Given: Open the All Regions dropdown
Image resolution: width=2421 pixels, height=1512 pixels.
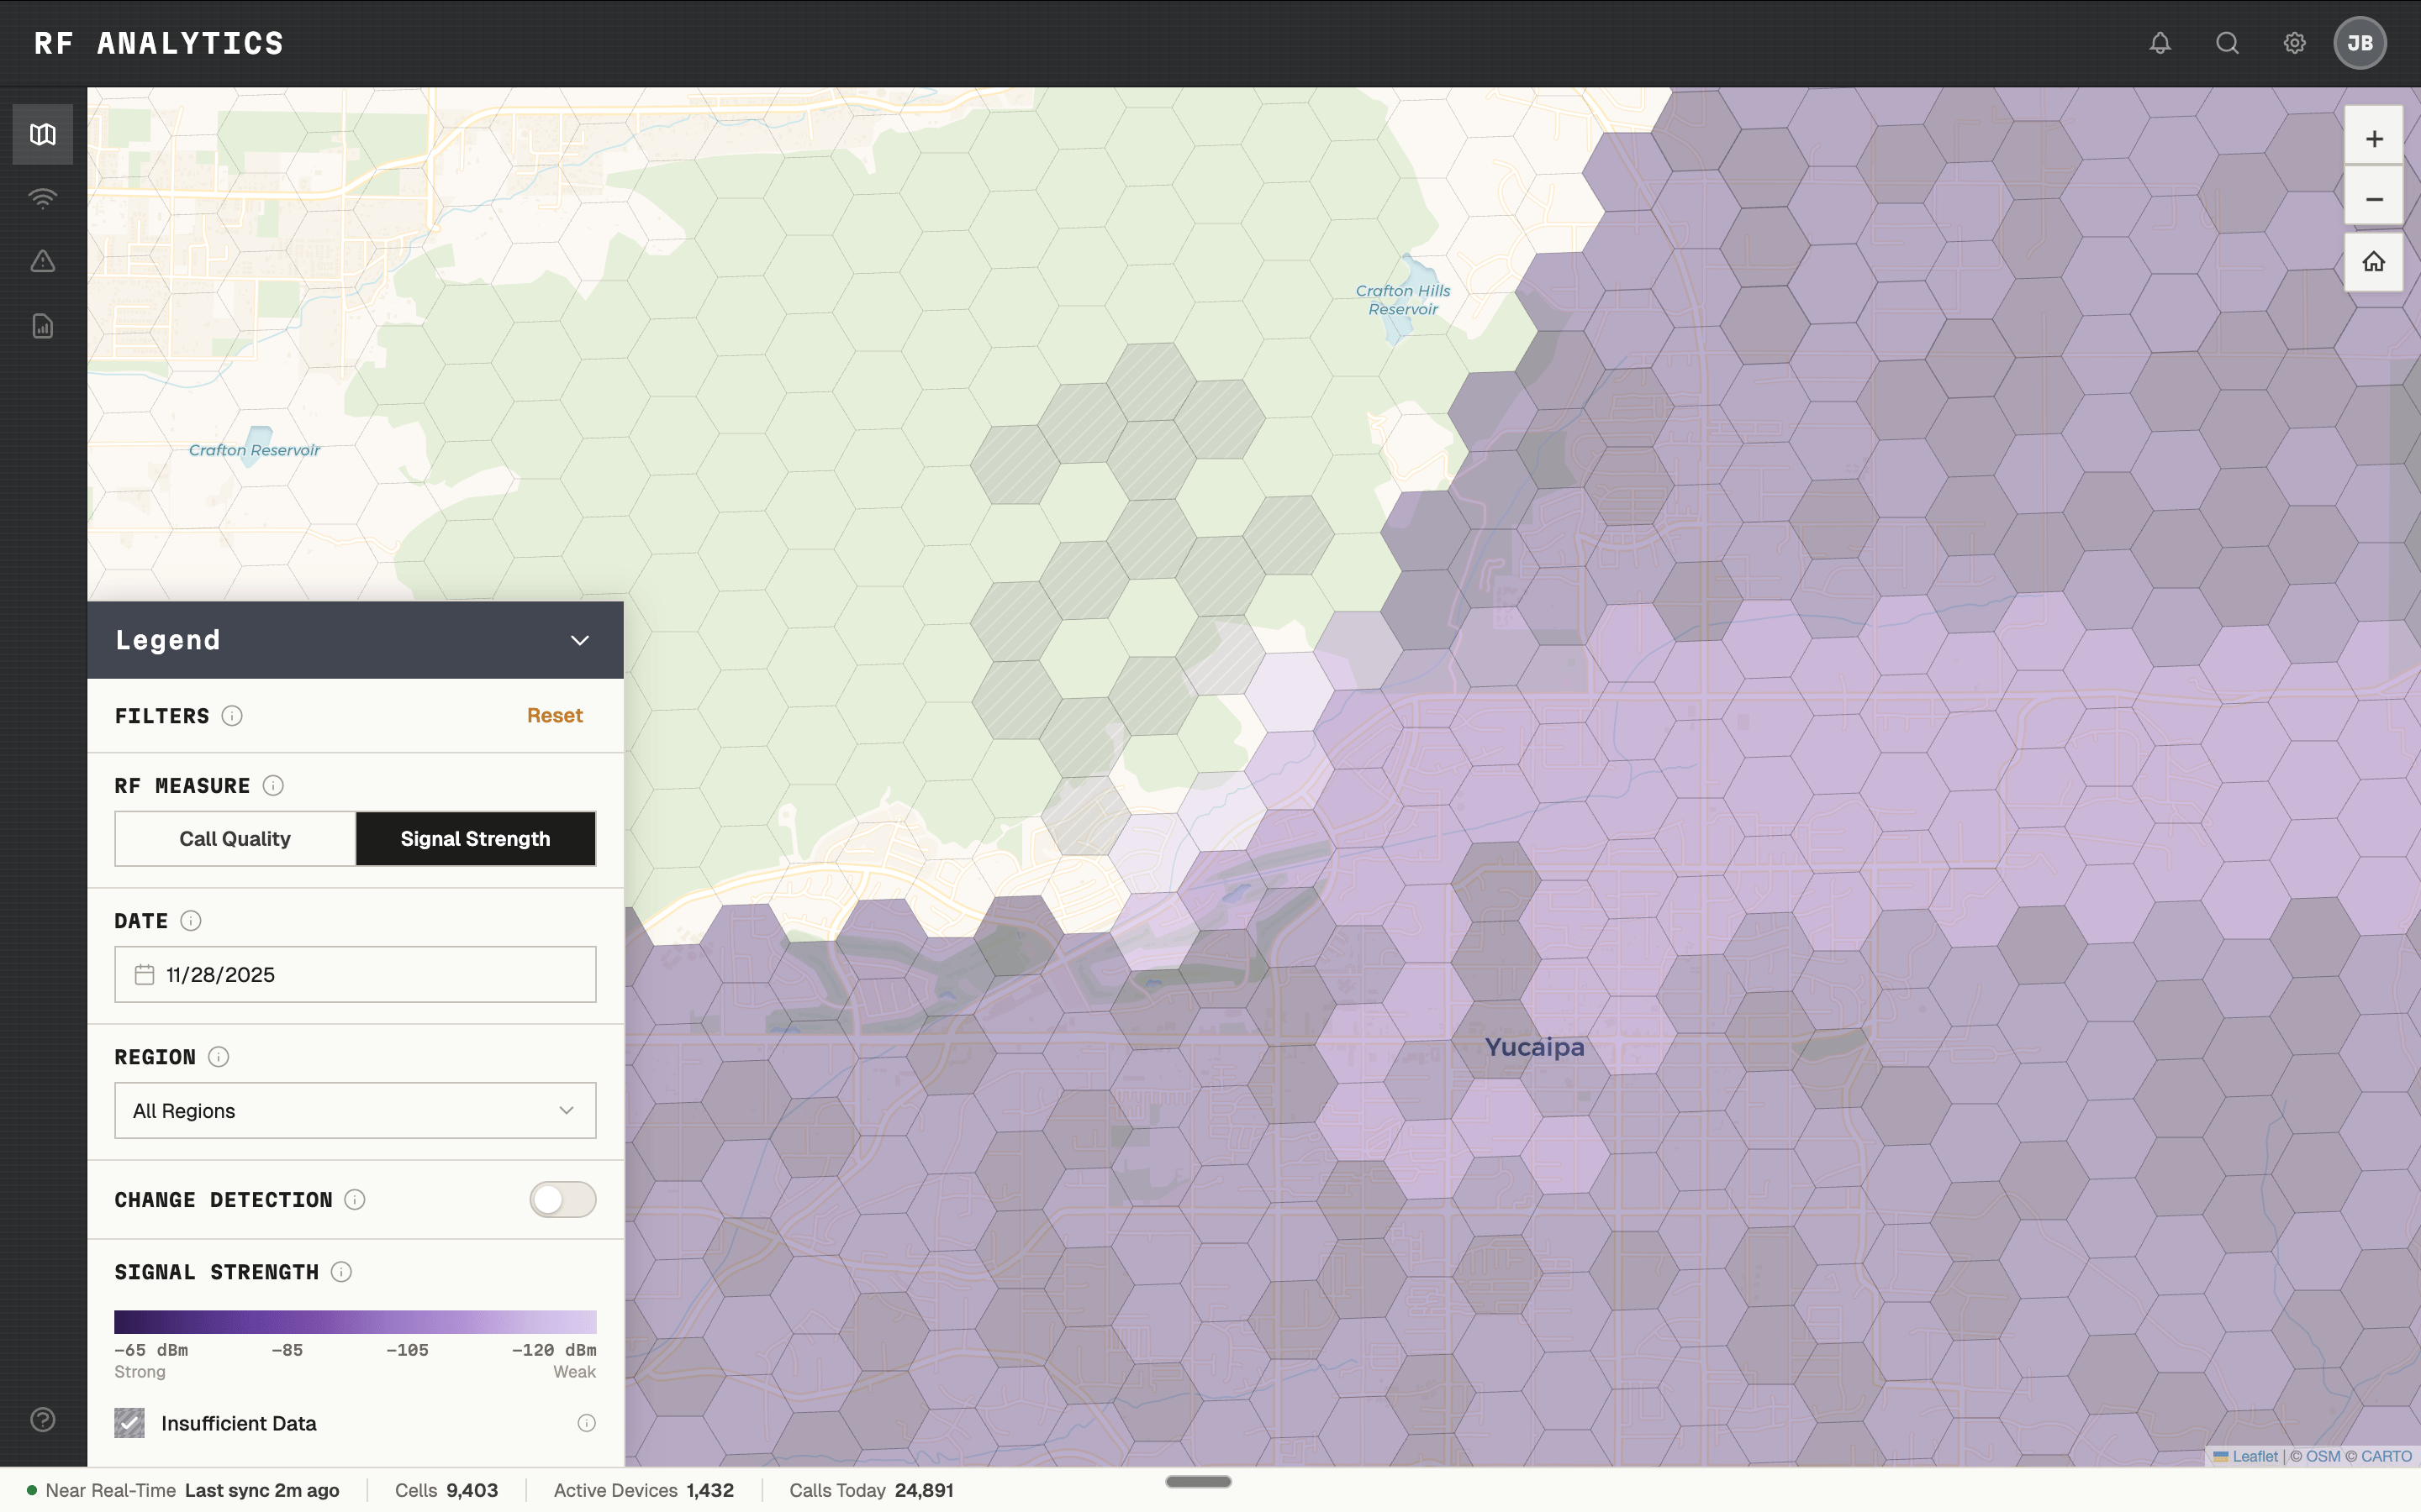Looking at the screenshot, I should pyautogui.click(x=355, y=1110).
